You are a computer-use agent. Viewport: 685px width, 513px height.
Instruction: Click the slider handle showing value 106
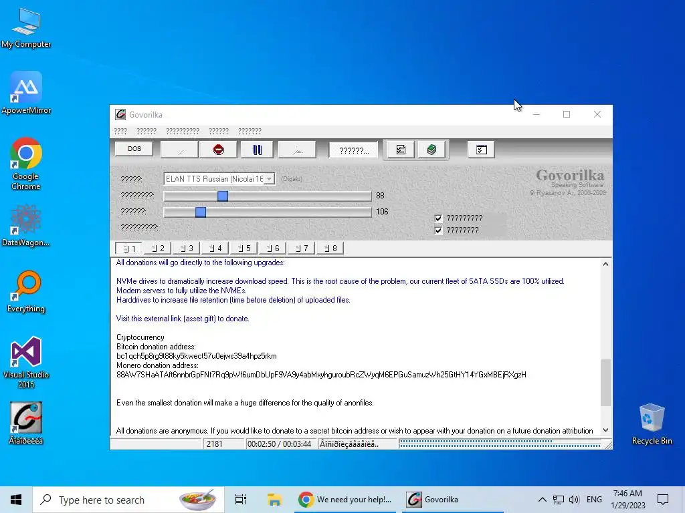[x=201, y=212]
